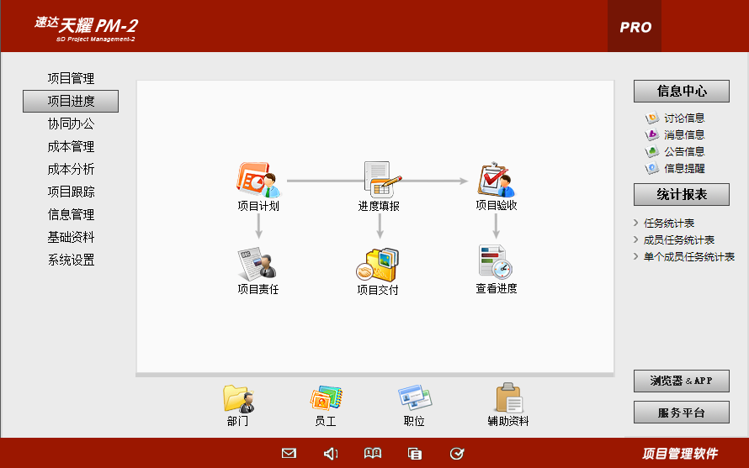Open the 讨论信息 discussion link
749x468 pixels.
click(683, 118)
